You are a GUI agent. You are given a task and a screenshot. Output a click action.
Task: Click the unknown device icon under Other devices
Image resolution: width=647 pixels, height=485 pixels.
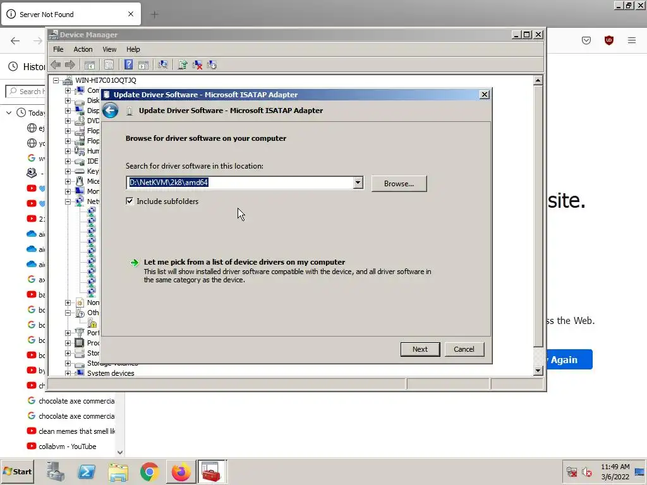pyautogui.click(x=92, y=323)
